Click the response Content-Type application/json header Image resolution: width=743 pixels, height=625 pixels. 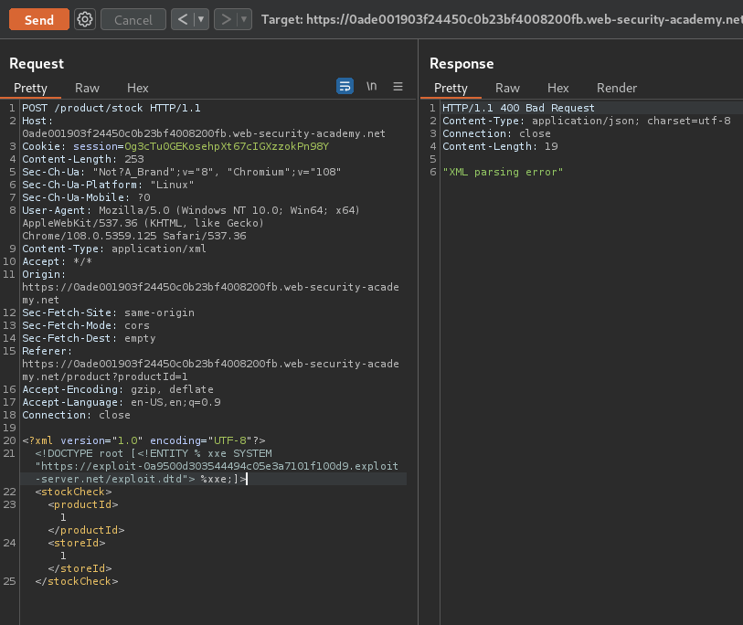587,121
